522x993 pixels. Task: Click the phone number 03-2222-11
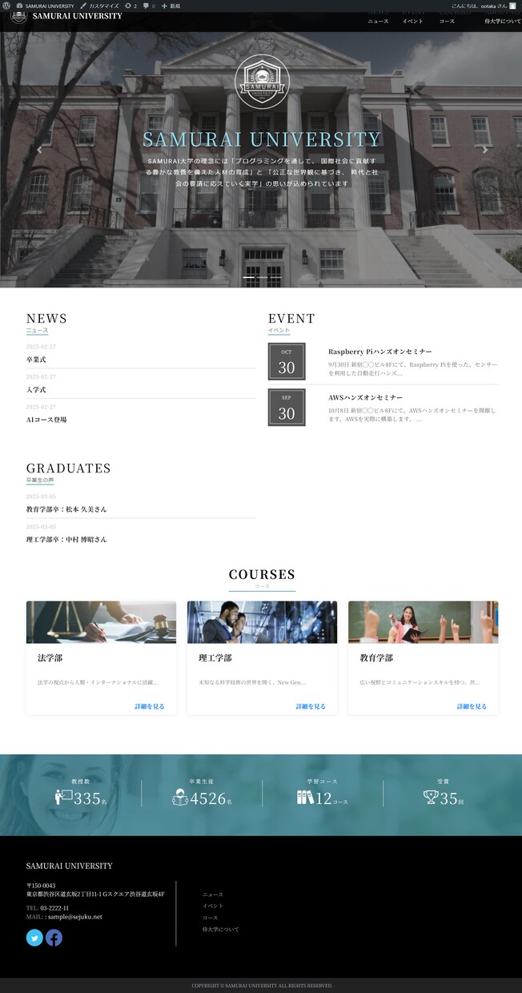54,908
